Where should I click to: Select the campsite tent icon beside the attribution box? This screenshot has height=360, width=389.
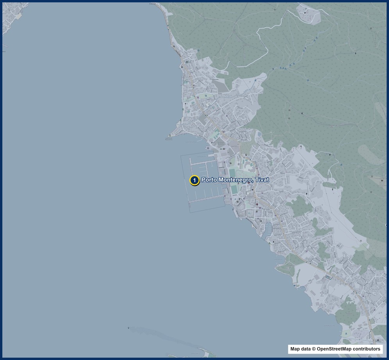click(346, 333)
